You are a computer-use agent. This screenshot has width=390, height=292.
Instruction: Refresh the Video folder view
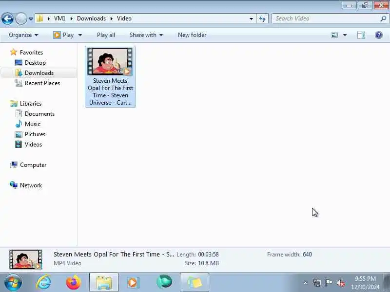click(262, 18)
